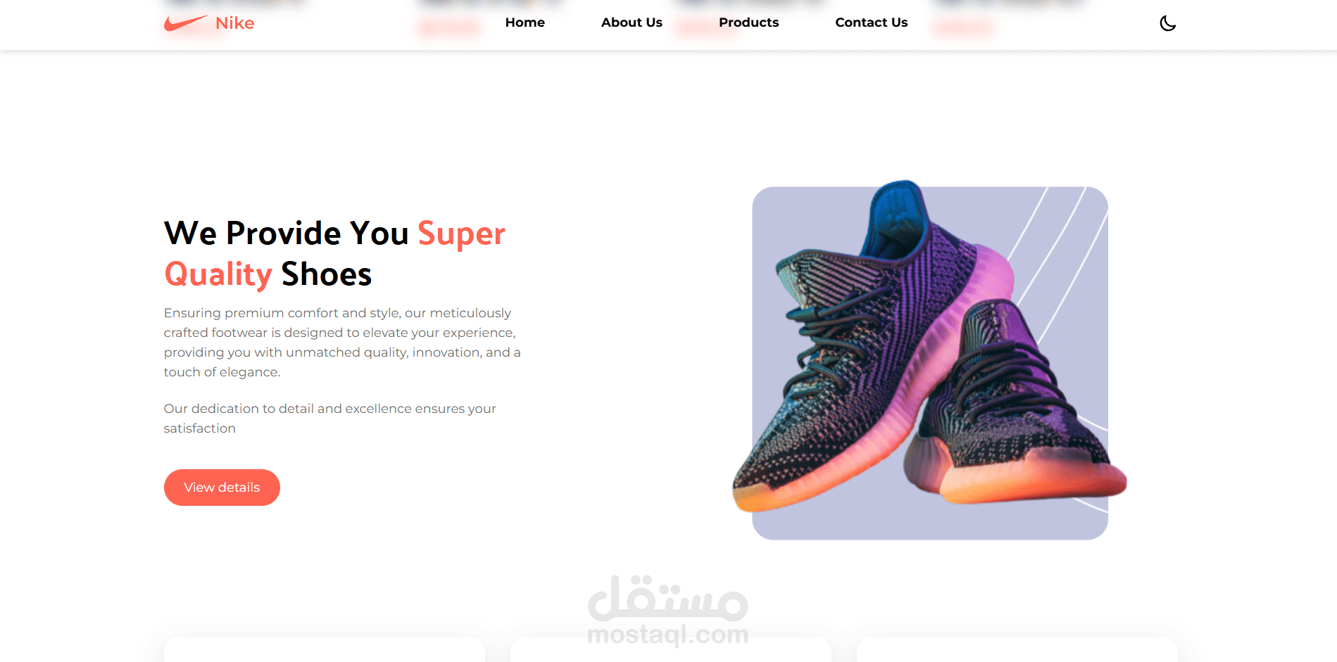The width and height of the screenshot is (1337, 662).
Task: Select the Nike brand name text
Action: click(234, 23)
